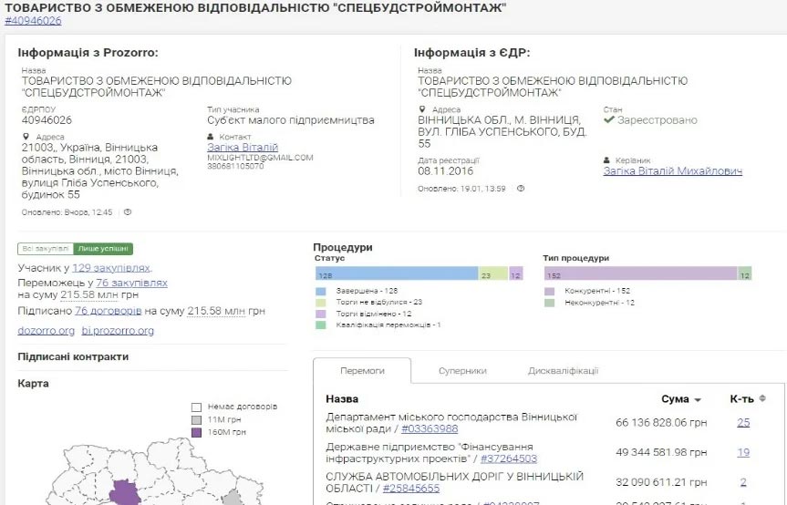Screen dimensions: 787x505
Task: Click the purple 160M грн legend swatch
Action: click(196, 432)
